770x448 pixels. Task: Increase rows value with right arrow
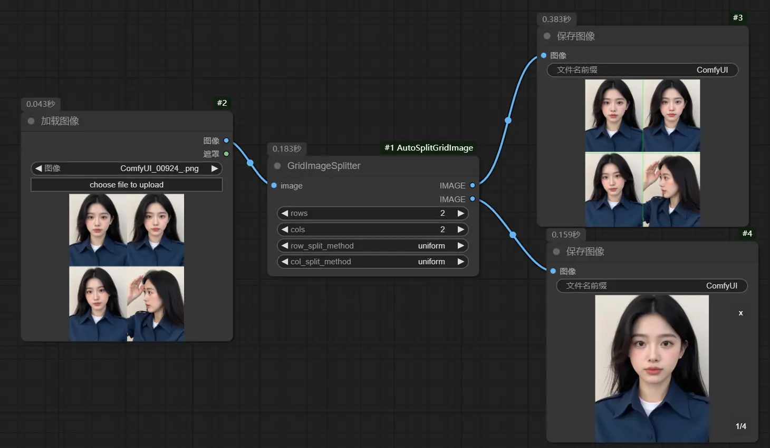pyautogui.click(x=461, y=213)
